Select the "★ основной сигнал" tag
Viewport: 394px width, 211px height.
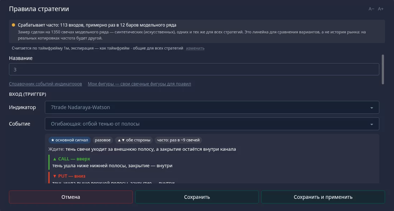[x=70, y=140]
